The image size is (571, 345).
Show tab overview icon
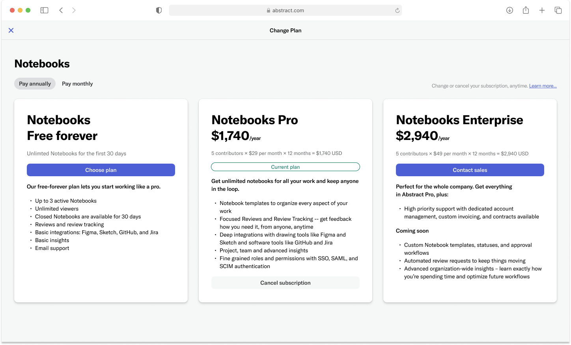(x=558, y=10)
